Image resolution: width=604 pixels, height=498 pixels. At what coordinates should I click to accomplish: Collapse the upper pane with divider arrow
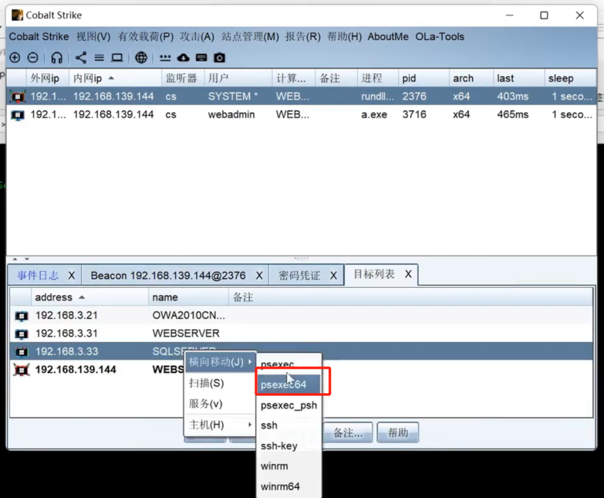click(x=15, y=259)
